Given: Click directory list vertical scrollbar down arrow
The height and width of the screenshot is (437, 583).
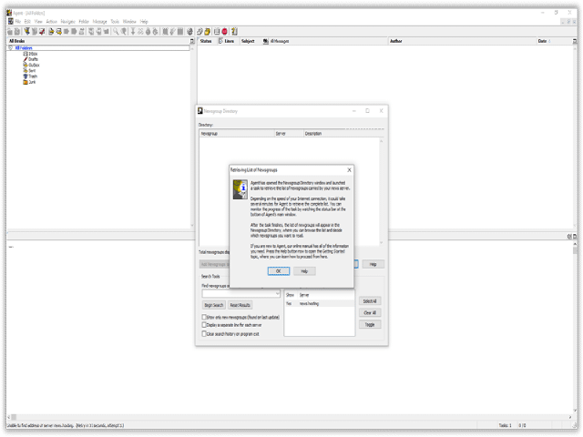Looking at the screenshot, I should pos(381,243).
